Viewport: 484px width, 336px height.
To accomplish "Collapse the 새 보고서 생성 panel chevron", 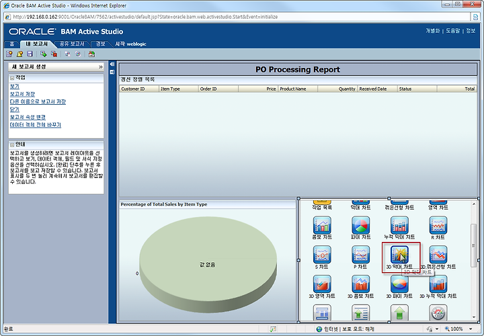I will tap(100, 67).
